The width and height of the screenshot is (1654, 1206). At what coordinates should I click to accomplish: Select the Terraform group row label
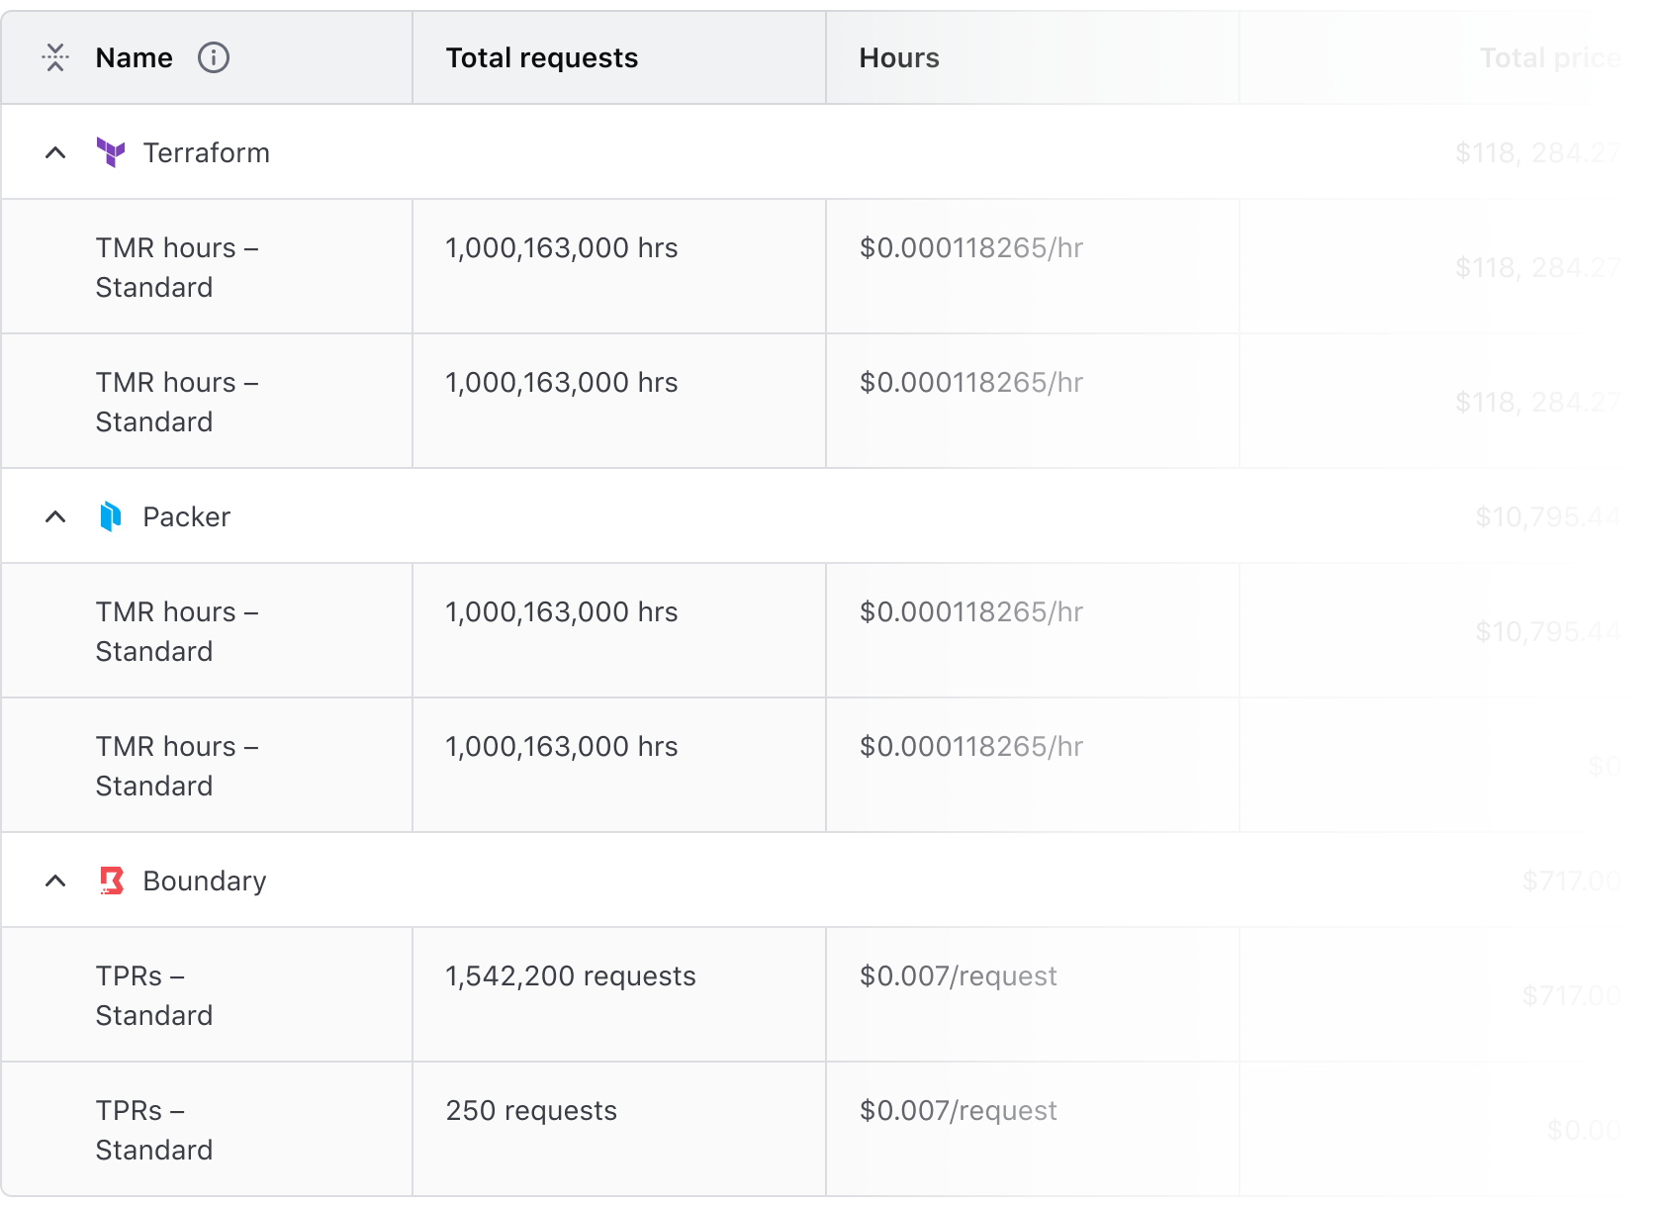click(x=206, y=153)
